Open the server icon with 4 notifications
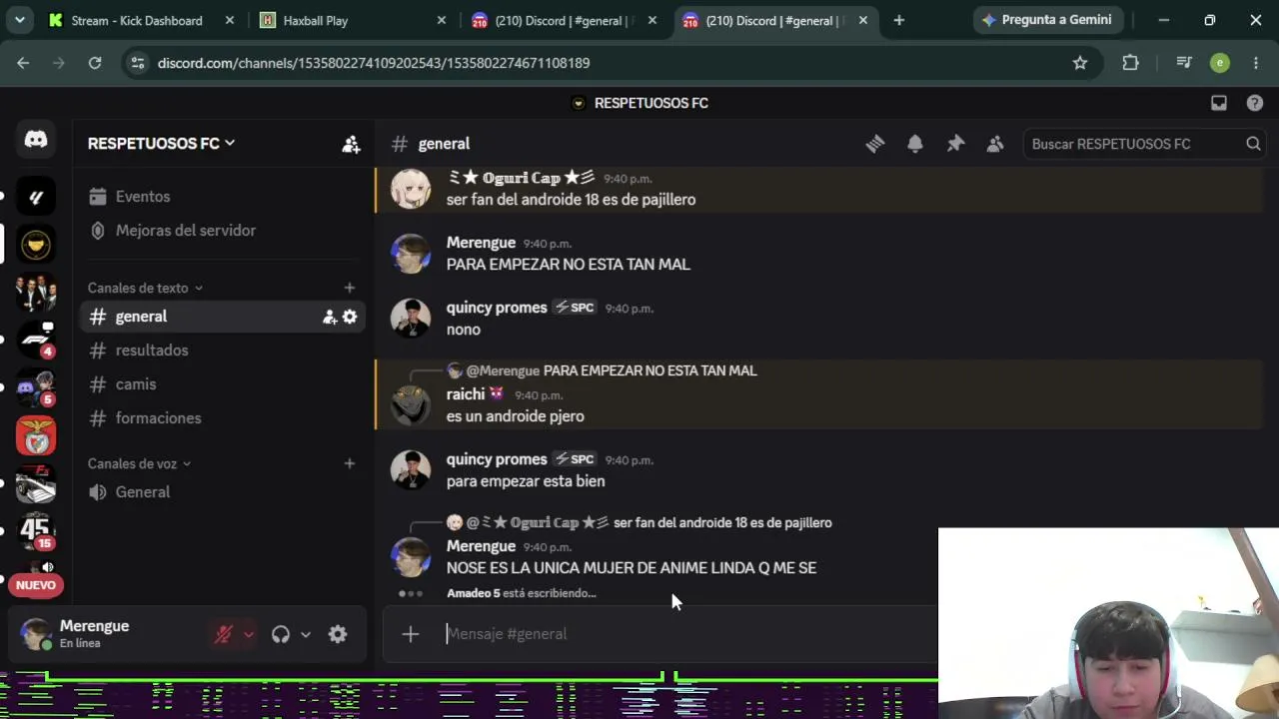Image resolution: width=1279 pixels, height=719 pixels. pos(36,340)
